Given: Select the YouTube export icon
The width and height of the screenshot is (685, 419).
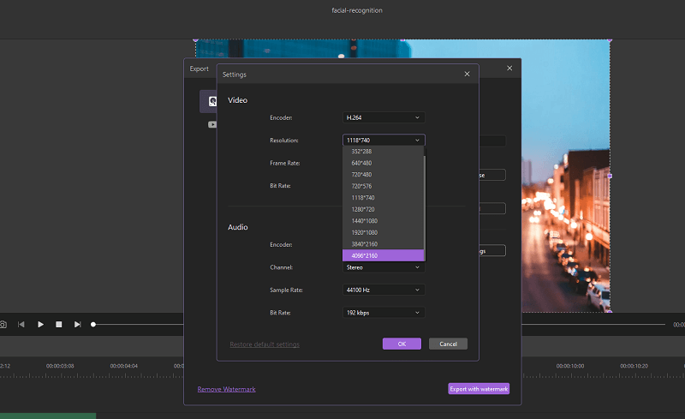Looking at the screenshot, I should pyautogui.click(x=212, y=124).
